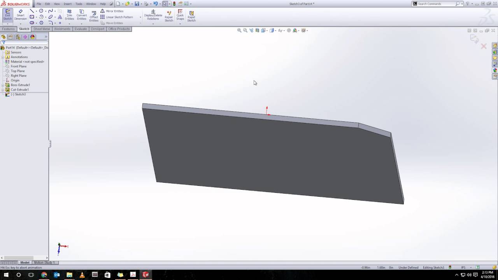Expand the Annotations tree node

[x=3, y=57]
